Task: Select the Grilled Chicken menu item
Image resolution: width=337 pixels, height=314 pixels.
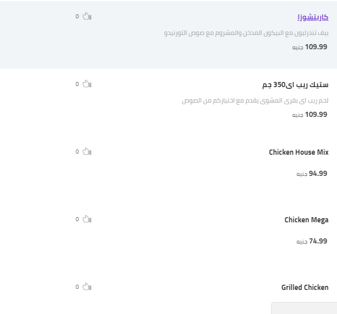Action: [x=305, y=287]
